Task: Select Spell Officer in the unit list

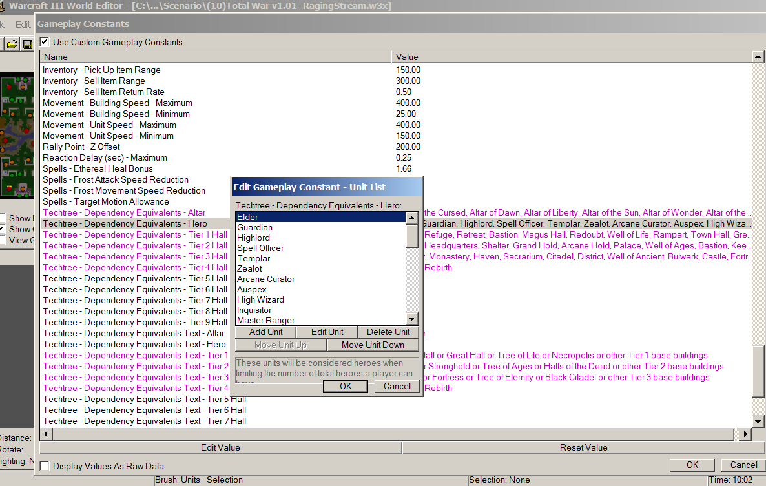Action: (x=320, y=248)
